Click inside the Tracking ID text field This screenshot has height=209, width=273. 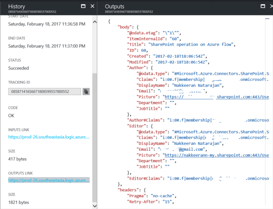[x=44, y=91]
